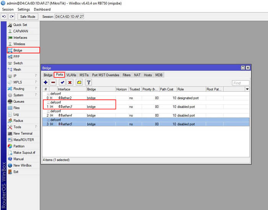Click the "designated port" role cell
Screen dimensions: 268x210
(188, 98)
